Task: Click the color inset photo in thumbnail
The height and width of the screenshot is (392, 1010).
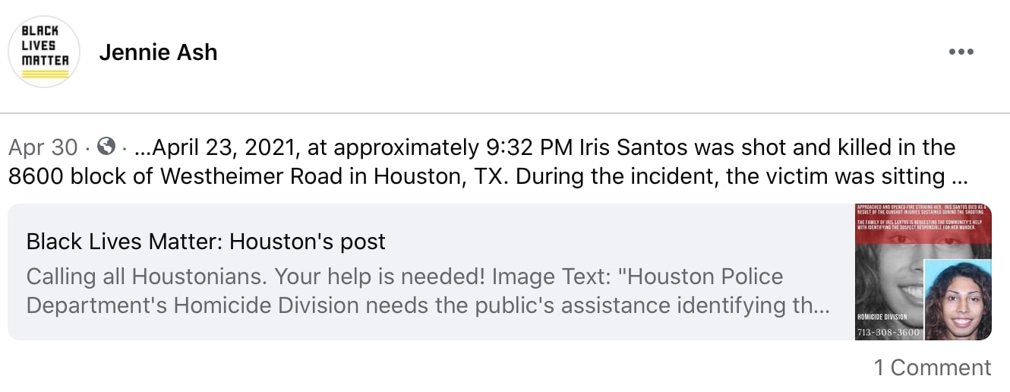Action: click(x=957, y=300)
